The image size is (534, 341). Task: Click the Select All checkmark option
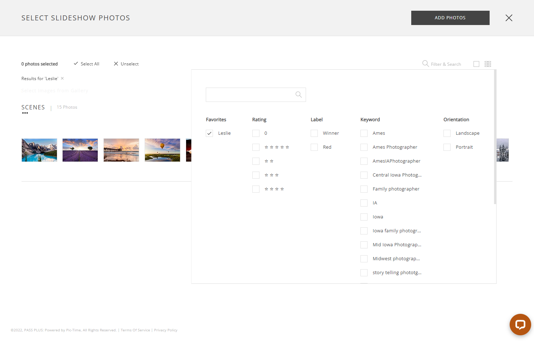[86, 64]
